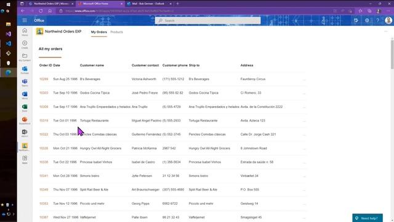Open My Content in the Office sidebar
Viewport: 394px width, 222px height.
(25, 57)
